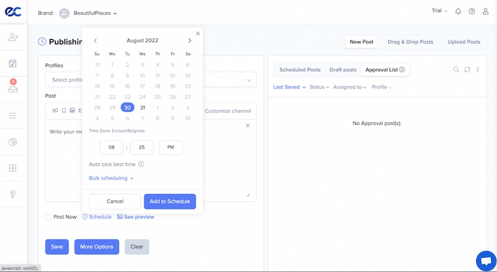Image resolution: width=497 pixels, height=272 pixels.
Task: Click the eClincher logo
Action: pyautogui.click(x=13, y=12)
